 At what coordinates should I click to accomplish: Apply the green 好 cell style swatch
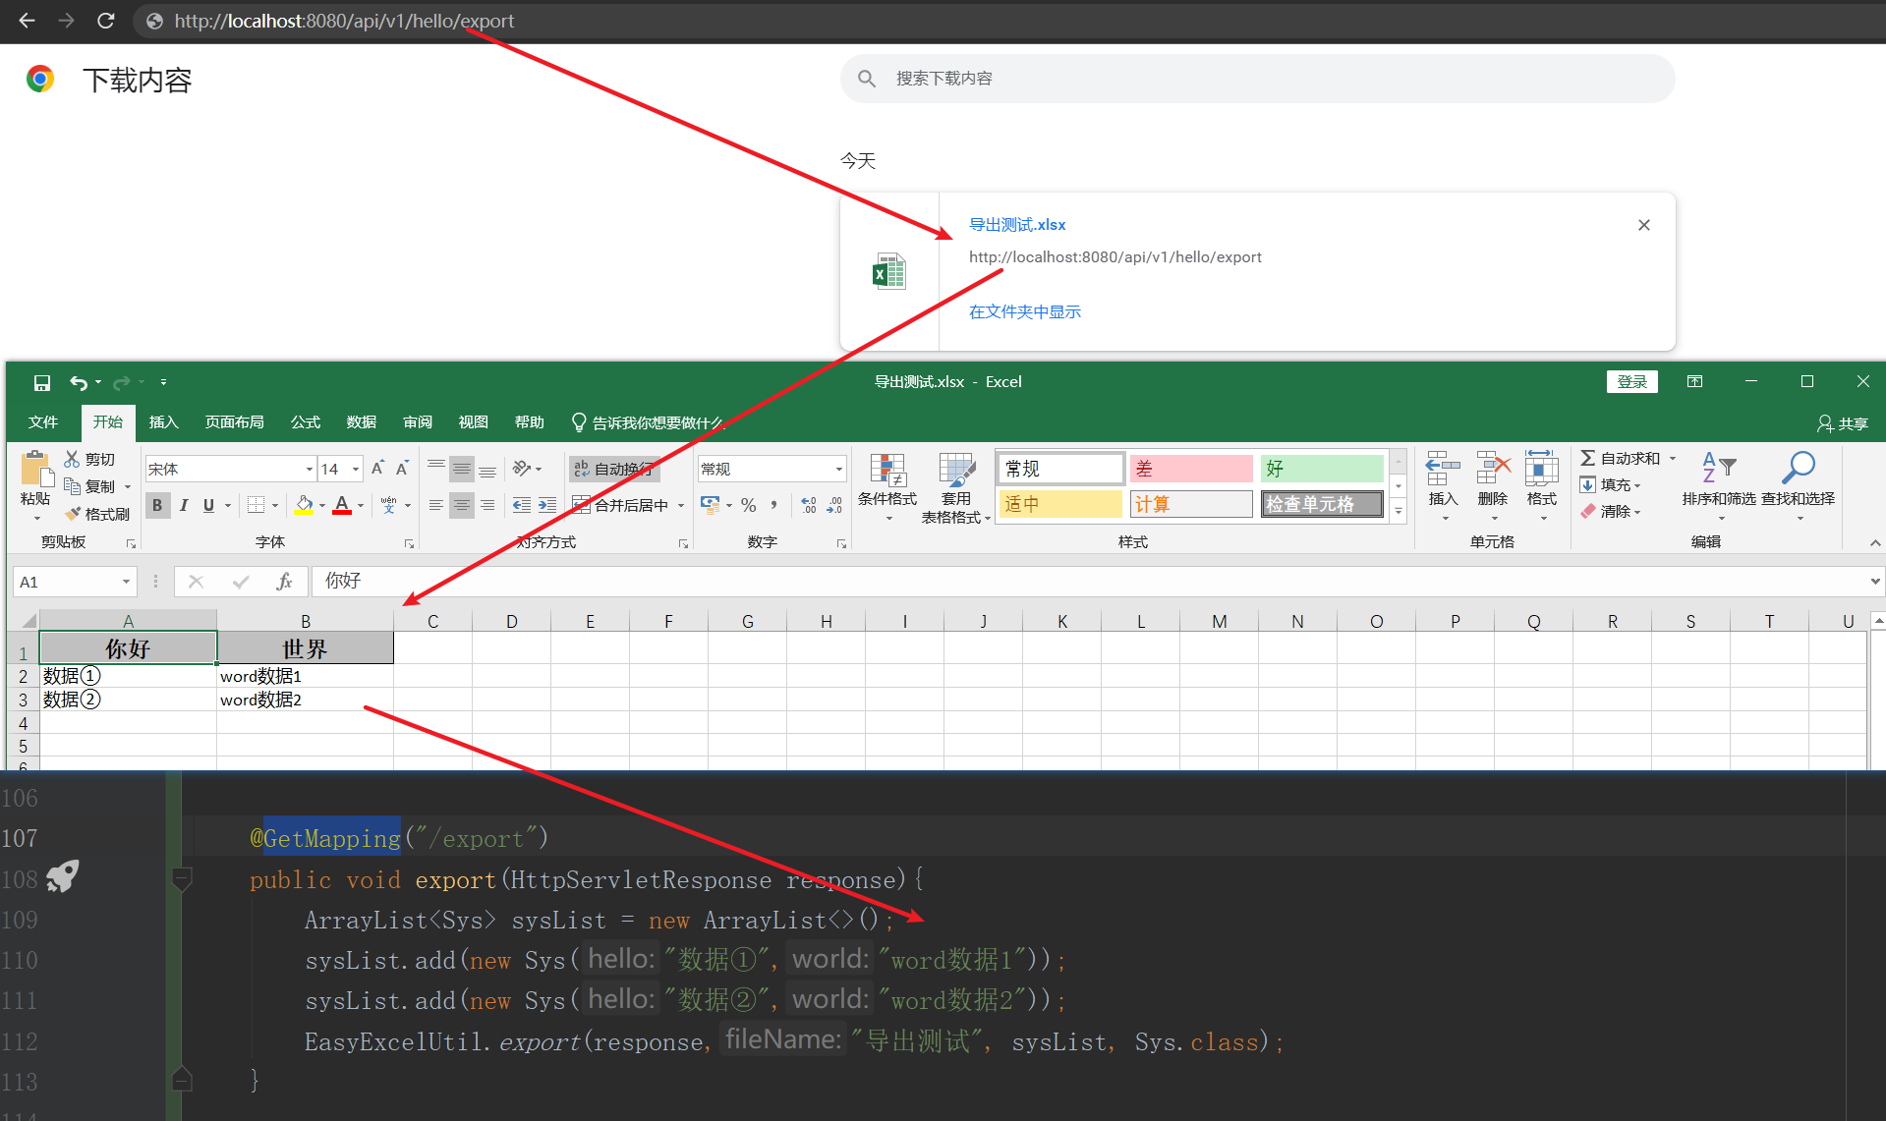(1321, 469)
